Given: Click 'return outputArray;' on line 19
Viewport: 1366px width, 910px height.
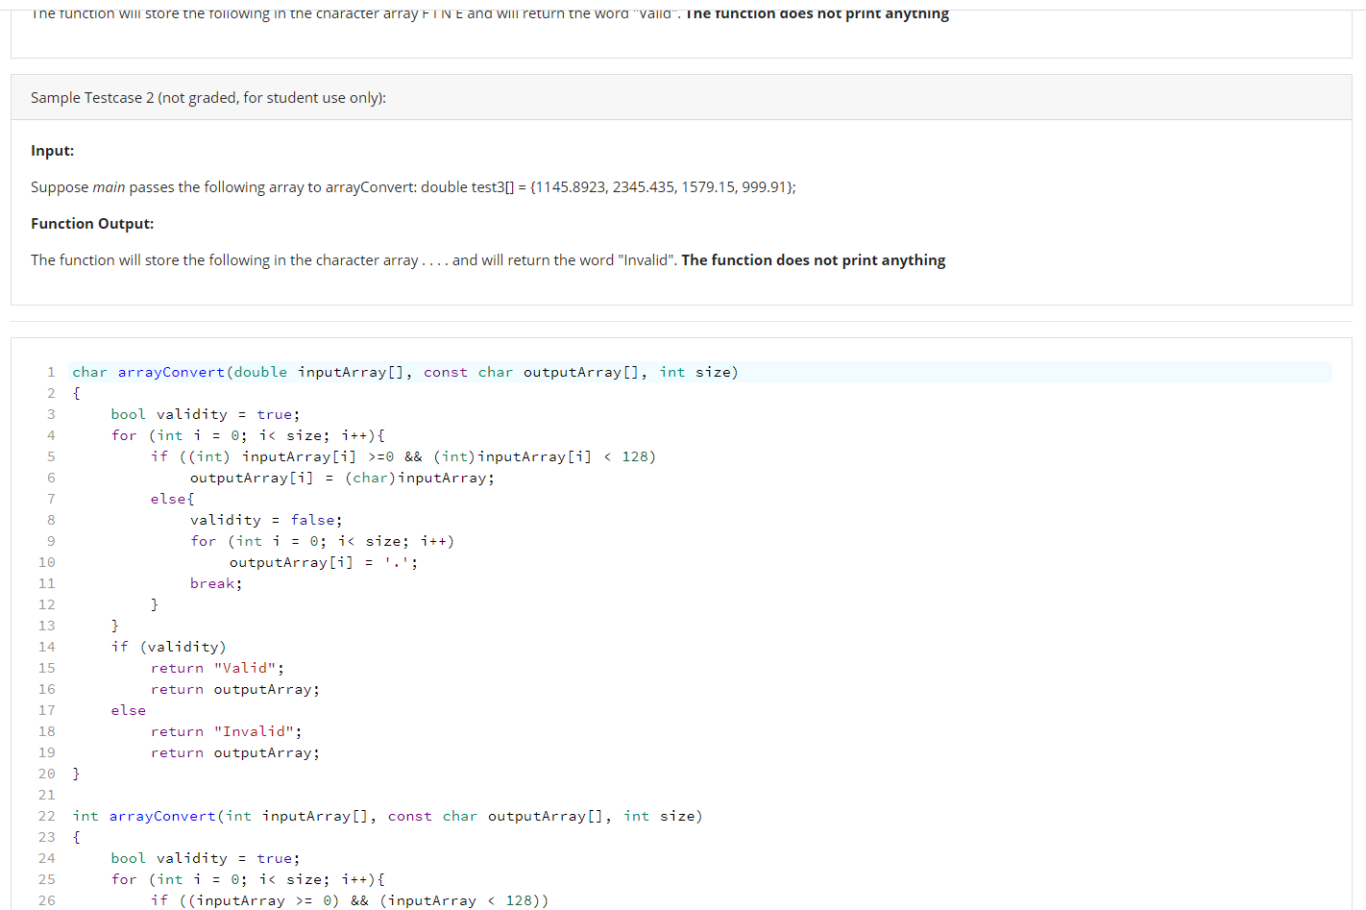Looking at the screenshot, I should [x=235, y=752].
